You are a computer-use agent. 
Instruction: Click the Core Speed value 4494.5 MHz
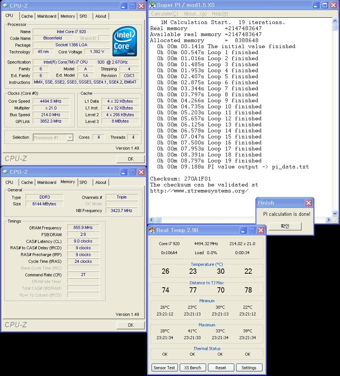[51, 101]
